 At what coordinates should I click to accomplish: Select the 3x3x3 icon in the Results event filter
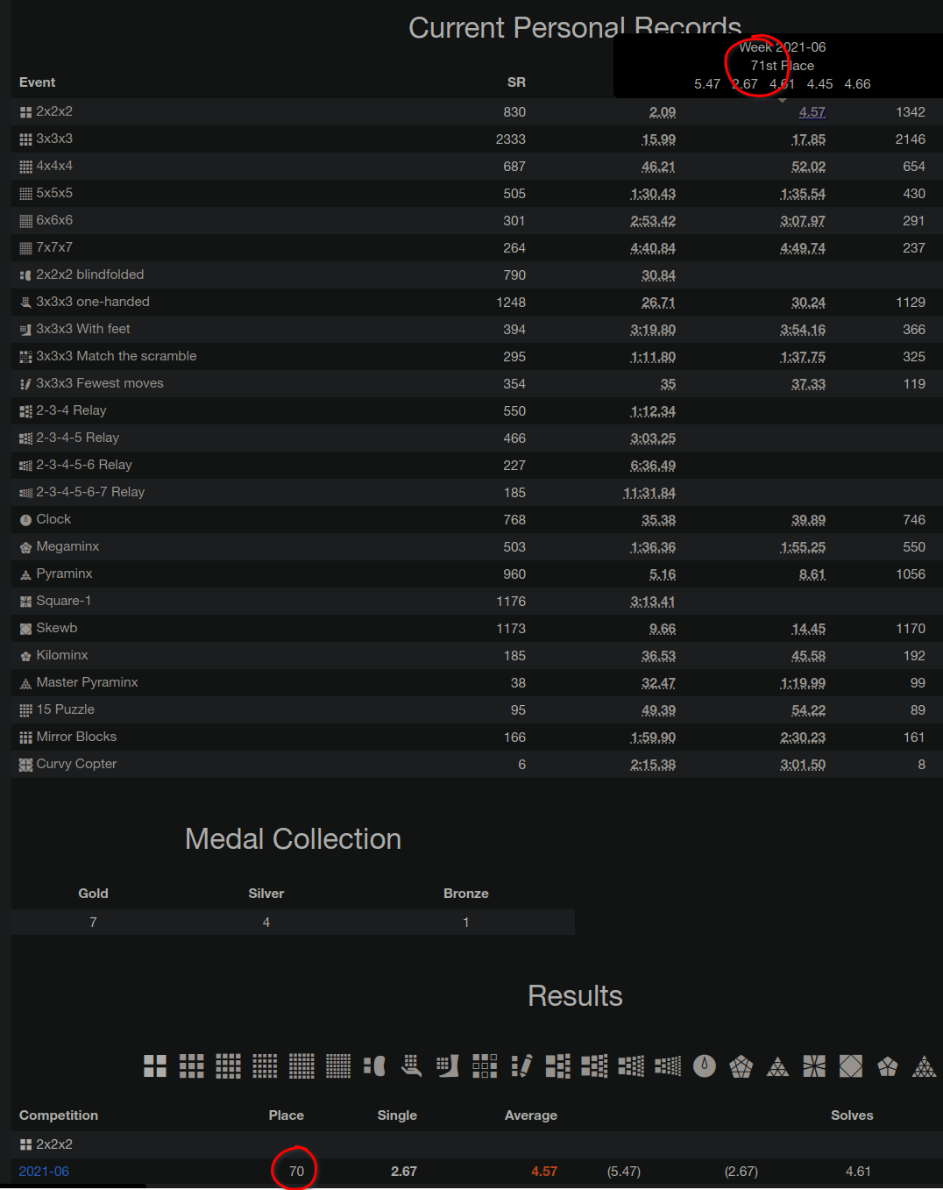[192, 1065]
